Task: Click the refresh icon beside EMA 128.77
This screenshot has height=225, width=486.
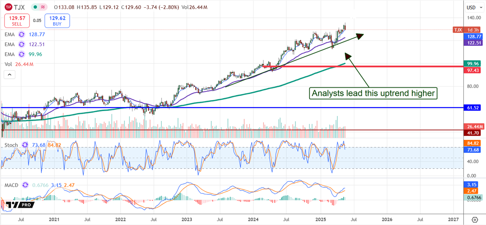Action: [x=22, y=35]
